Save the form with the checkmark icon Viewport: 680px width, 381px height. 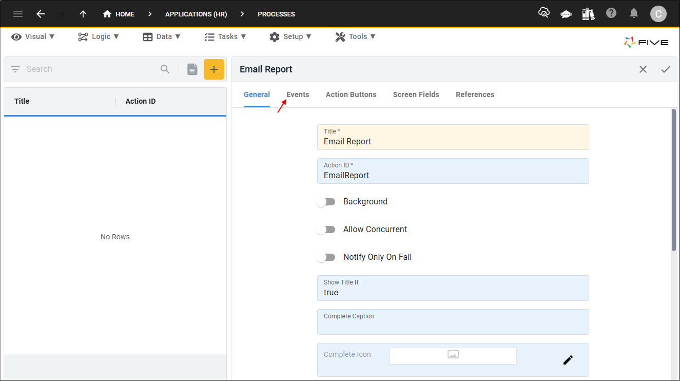pyautogui.click(x=666, y=69)
